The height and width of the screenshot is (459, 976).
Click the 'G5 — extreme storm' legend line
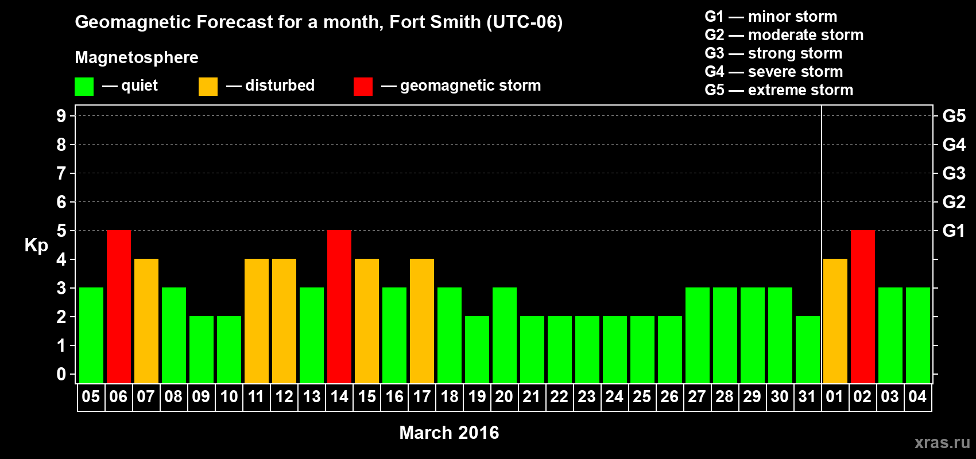(779, 90)
